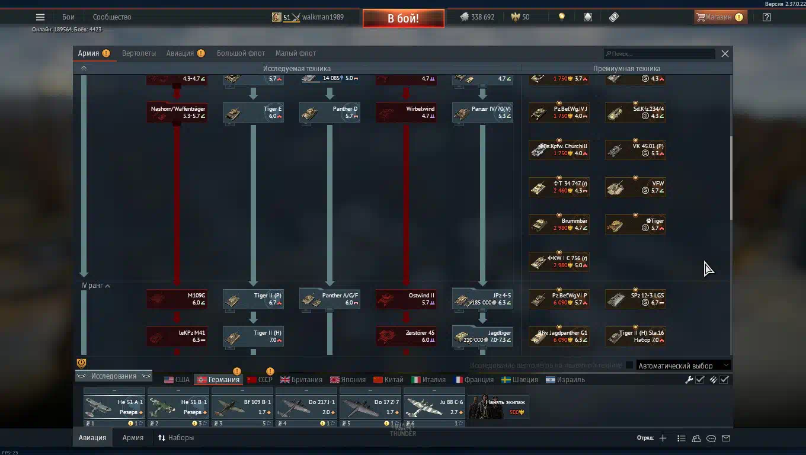This screenshot has height=455, width=806.
Task: Toggle helicopter research on ground vehicles checkbox
Action: (x=629, y=366)
